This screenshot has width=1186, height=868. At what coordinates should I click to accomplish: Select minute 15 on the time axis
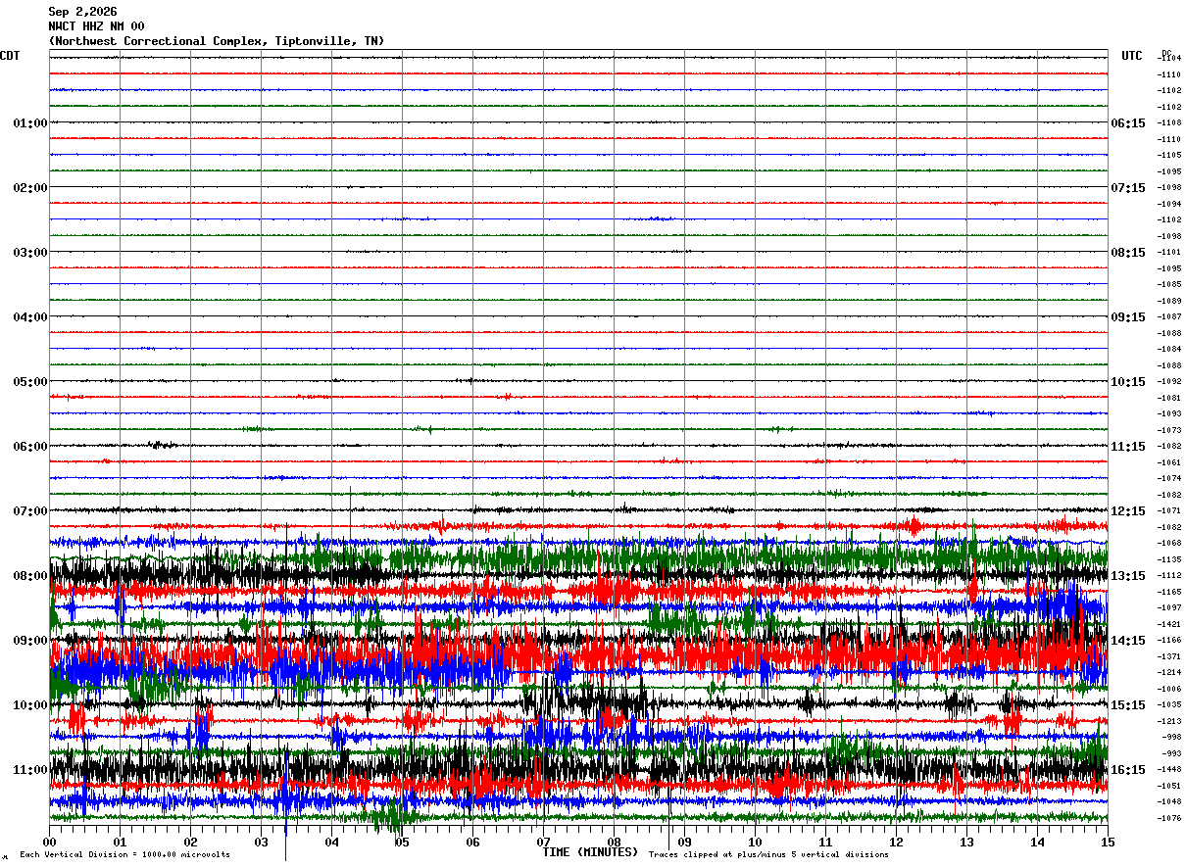[x=1108, y=842]
